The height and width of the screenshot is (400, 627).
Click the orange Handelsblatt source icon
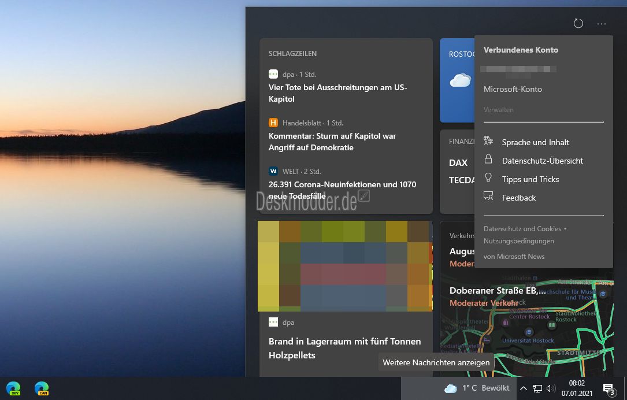point(273,123)
